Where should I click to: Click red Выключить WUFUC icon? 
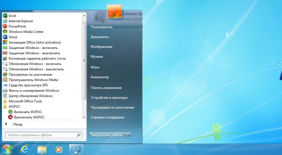(x=11, y=117)
